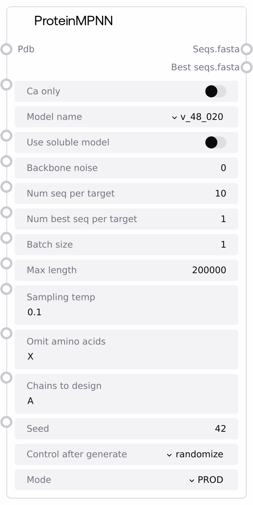Screen dimensions: 253x505
Task: Click the Best seqs.fasta output socket
Action: [246, 67]
